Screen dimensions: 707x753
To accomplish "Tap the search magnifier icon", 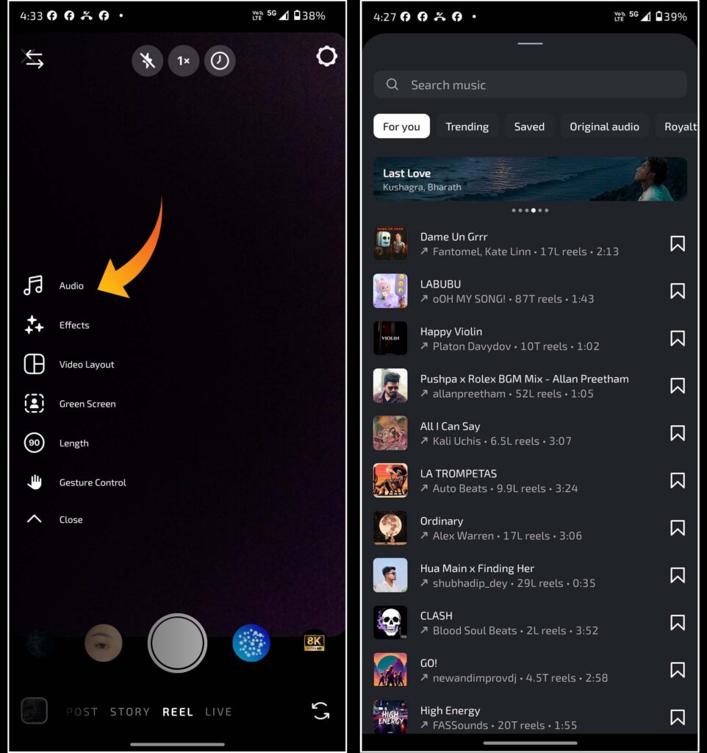I will (392, 85).
